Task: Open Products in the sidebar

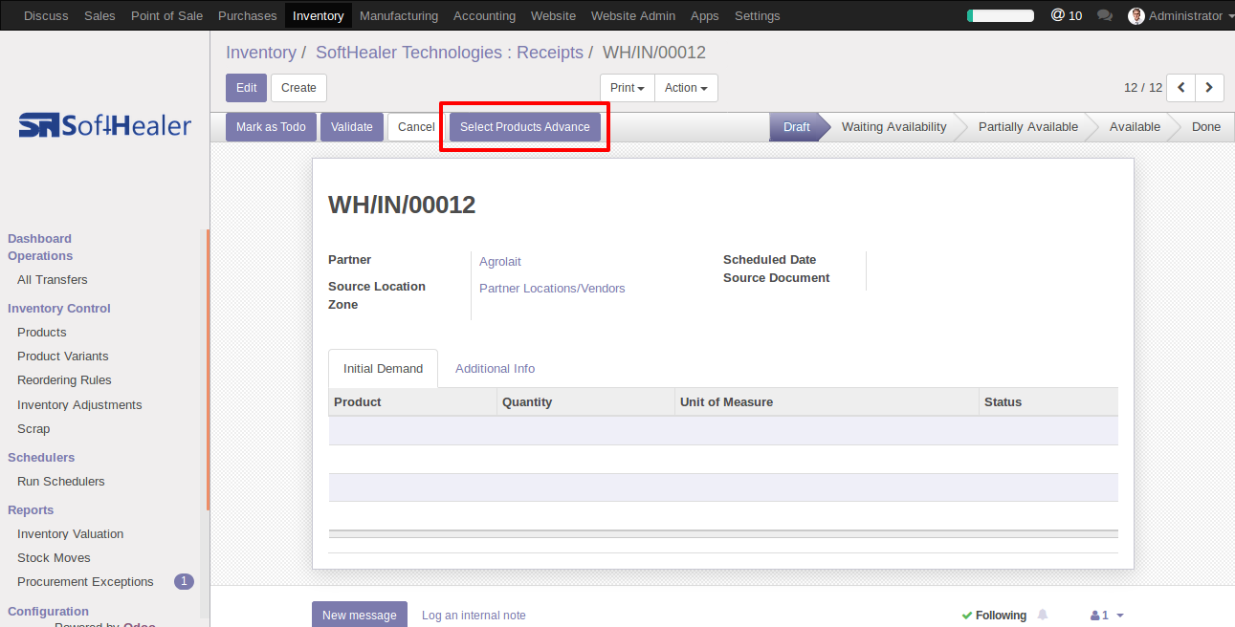Action: 42,333
